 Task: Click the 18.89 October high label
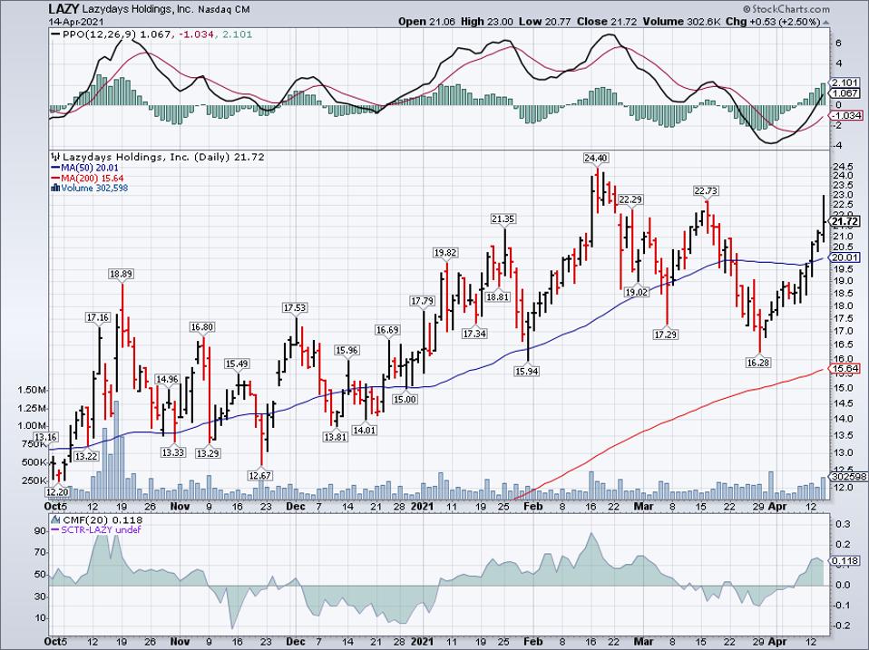(x=121, y=274)
